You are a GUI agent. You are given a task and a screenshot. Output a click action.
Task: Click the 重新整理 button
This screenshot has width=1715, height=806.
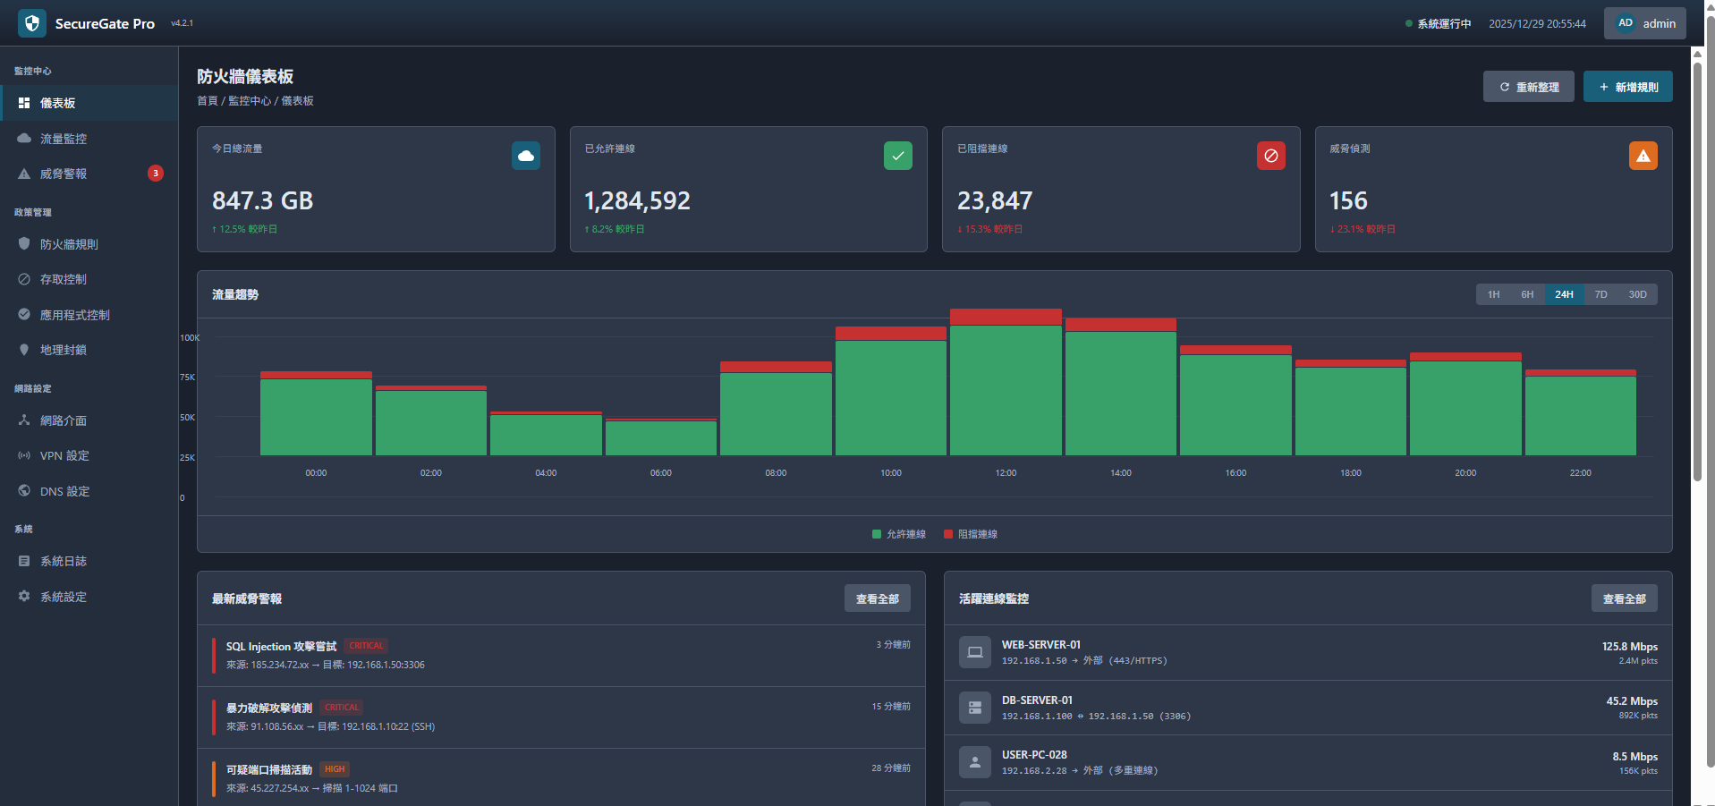(1528, 87)
